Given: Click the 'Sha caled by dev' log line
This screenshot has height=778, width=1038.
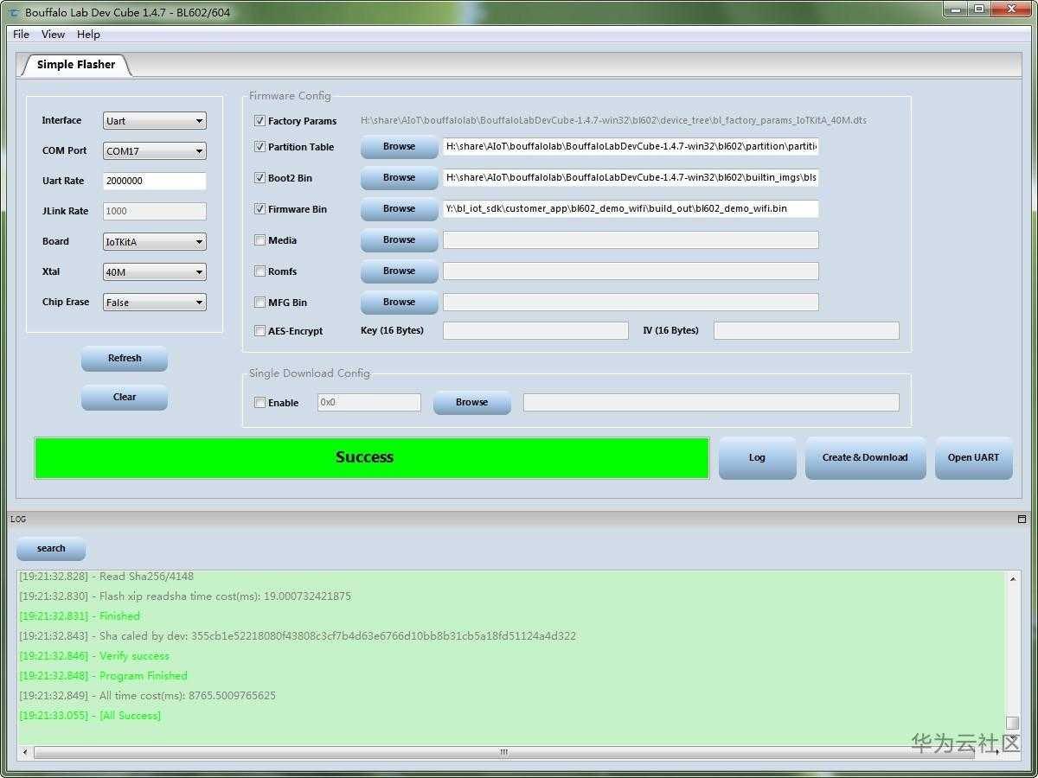Looking at the screenshot, I should click(298, 636).
